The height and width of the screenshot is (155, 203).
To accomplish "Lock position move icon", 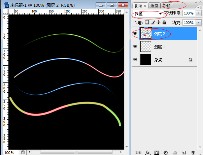I will [x=158, y=22].
